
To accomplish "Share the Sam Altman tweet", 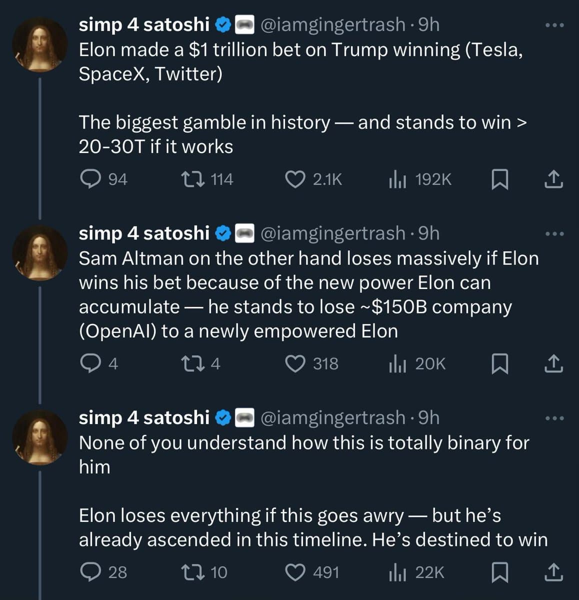I will click(553, 363).
